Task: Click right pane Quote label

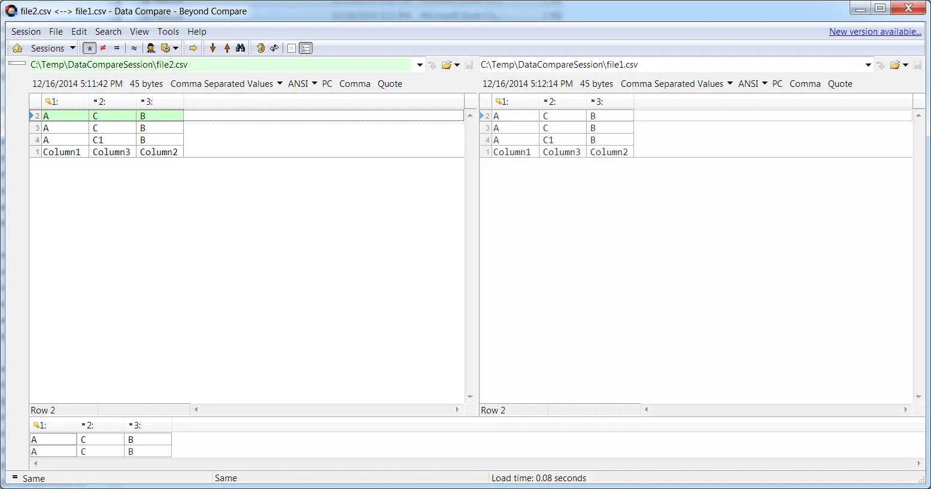Action: click(840, 84)
